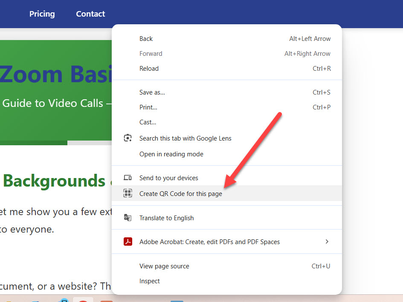
Task: Open the page in reading mode
Action: tap(171, 154)
